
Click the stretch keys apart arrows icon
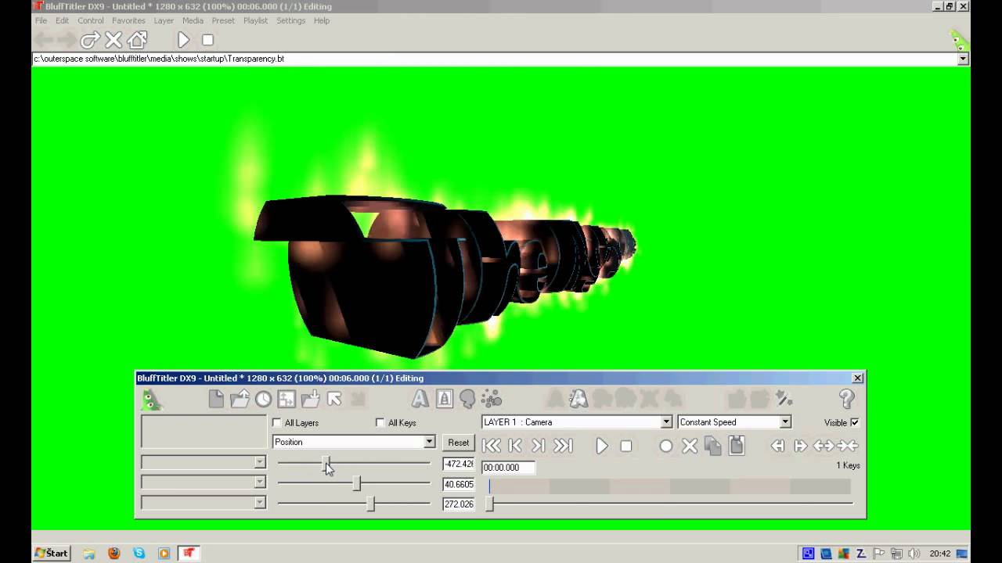pos(824,446)
